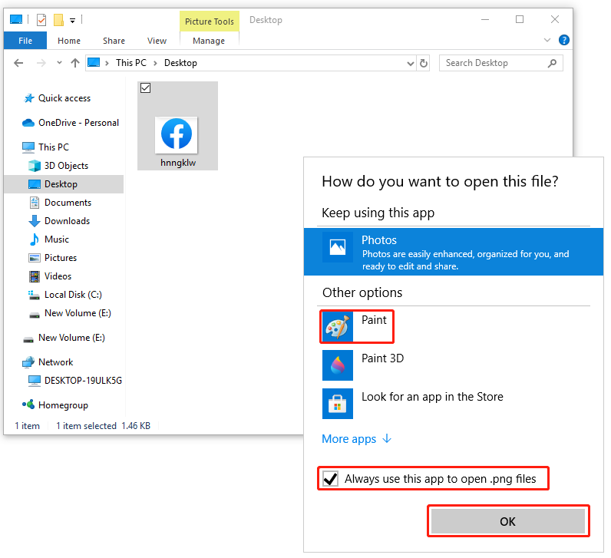Image resolution: width=611 pixels, height=558 pixels.
Task: Switch to the Share ribbon tab
Action: click(114, 41)
